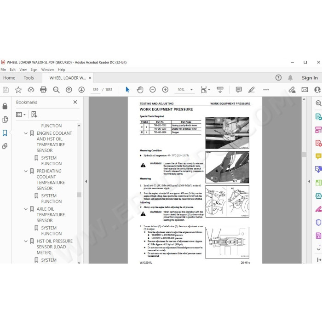Find the current bookmark icon
The height and width of the screenshot is (322, 322).
pyautogui.click(x=34, y=115)
